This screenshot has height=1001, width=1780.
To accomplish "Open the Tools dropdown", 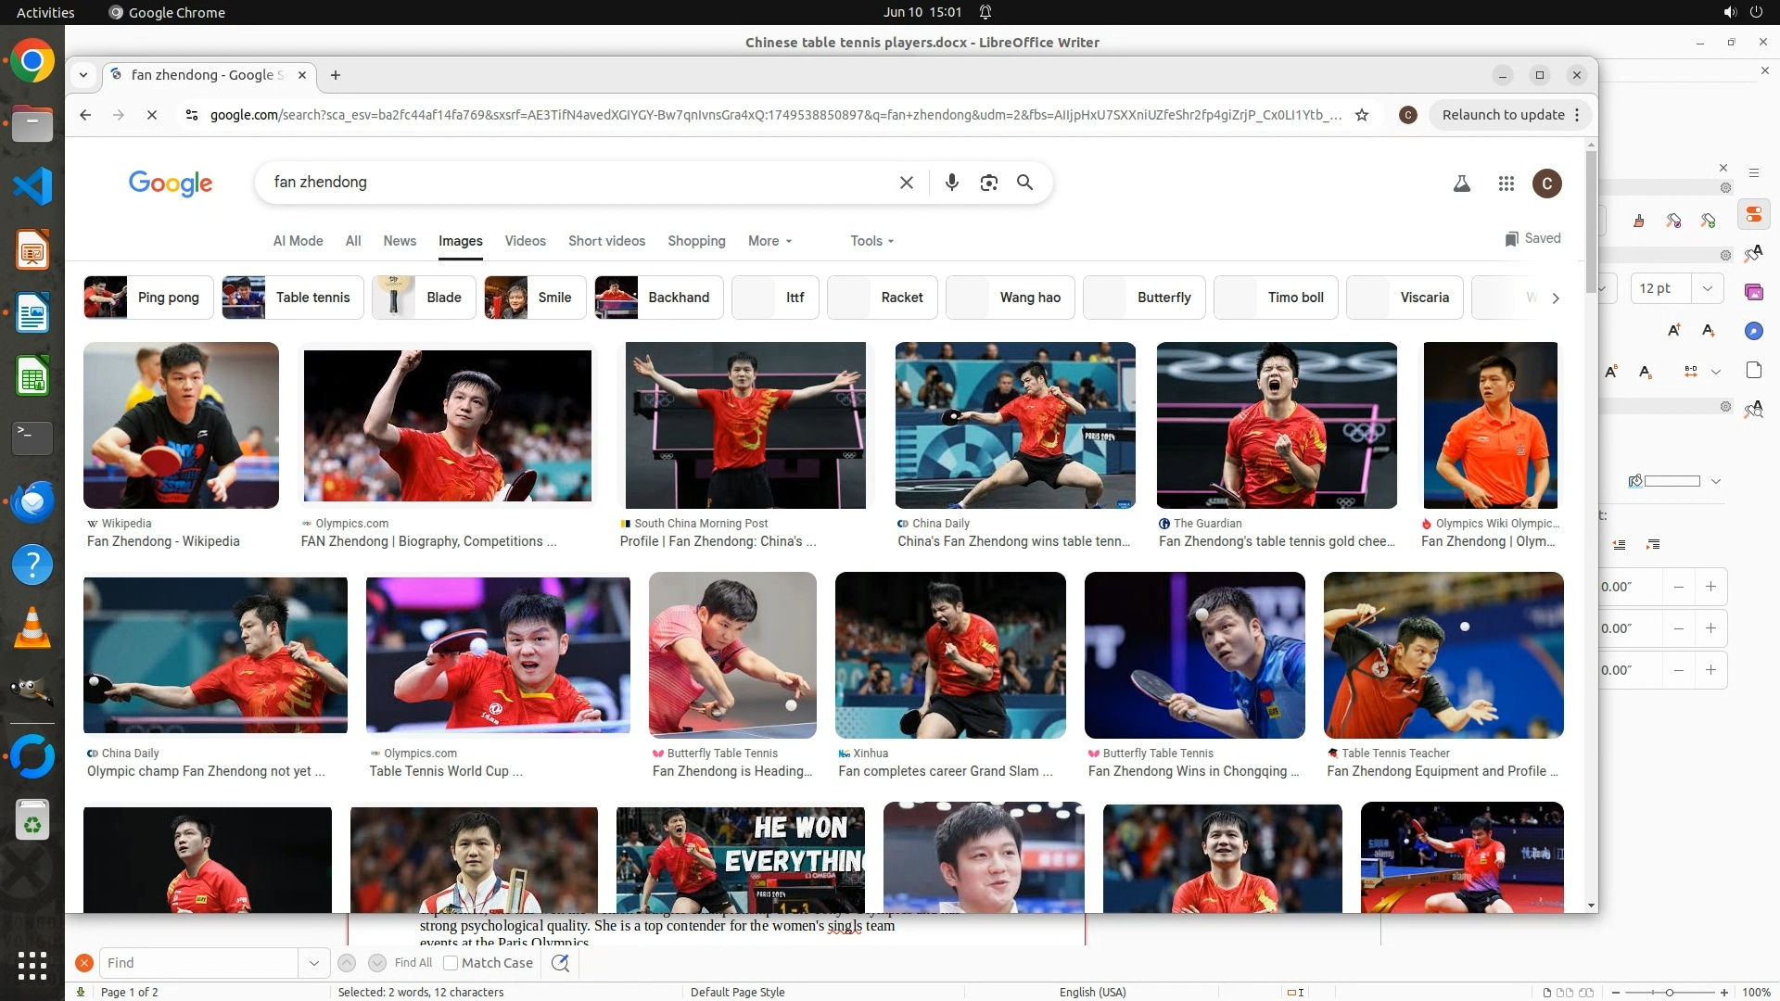I will coord(871,241).
